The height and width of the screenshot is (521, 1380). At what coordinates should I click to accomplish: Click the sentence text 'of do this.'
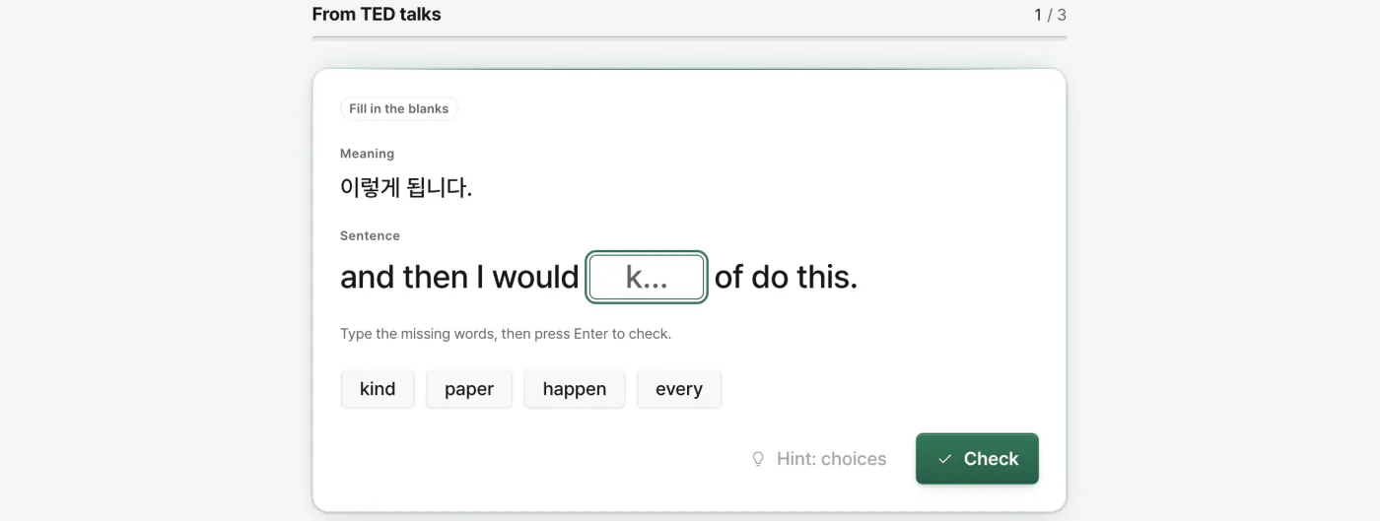(x=786, y=277)
